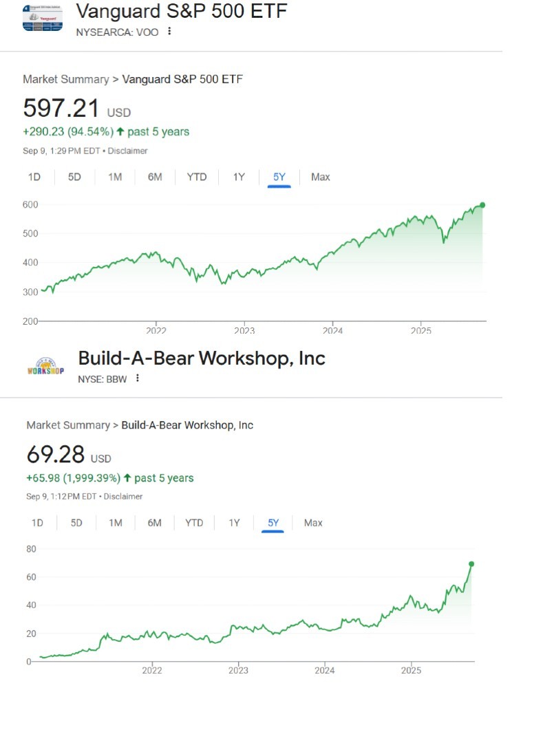The image size is (554, 743).
Task: Click the Market Summary link above Vanguard price
Action: point(66,79)
